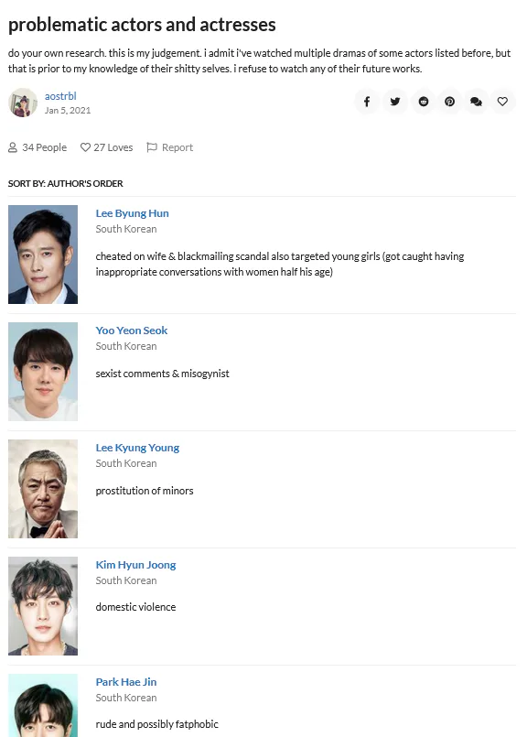View the 27 Loves heart counter

(x=107, y=147)
